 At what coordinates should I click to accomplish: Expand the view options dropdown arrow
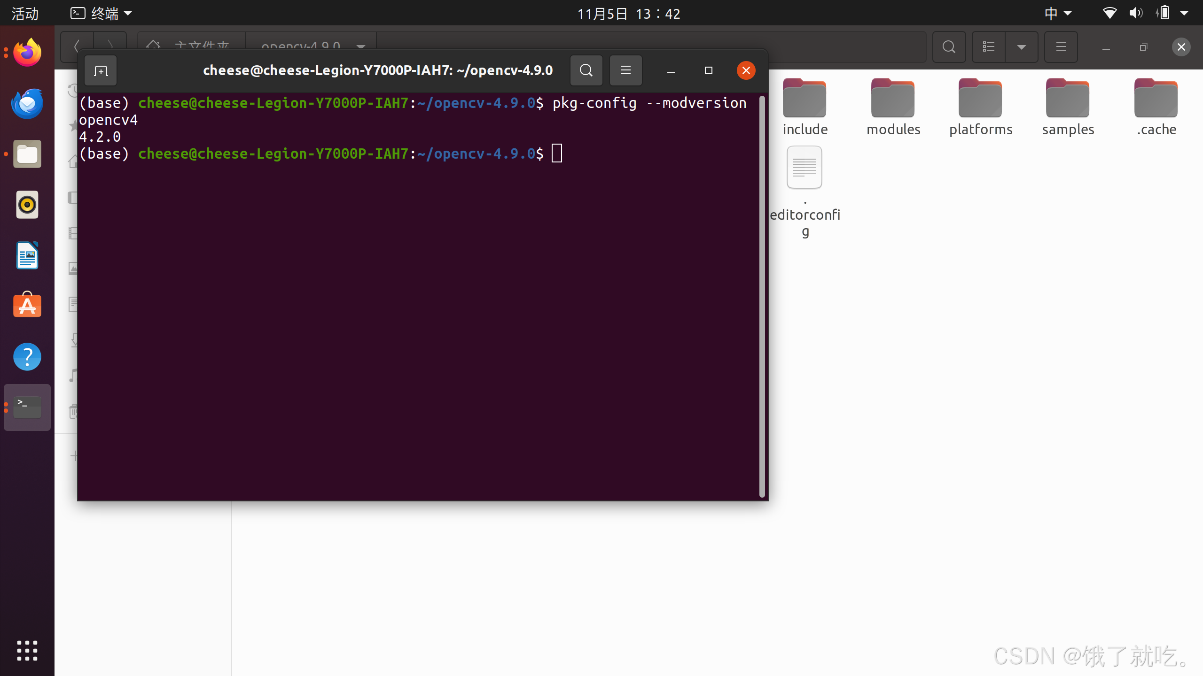pos(1022,47)
